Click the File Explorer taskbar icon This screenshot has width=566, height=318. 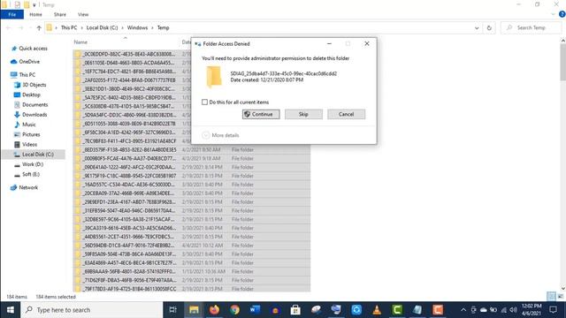click(x=194, y=310)
